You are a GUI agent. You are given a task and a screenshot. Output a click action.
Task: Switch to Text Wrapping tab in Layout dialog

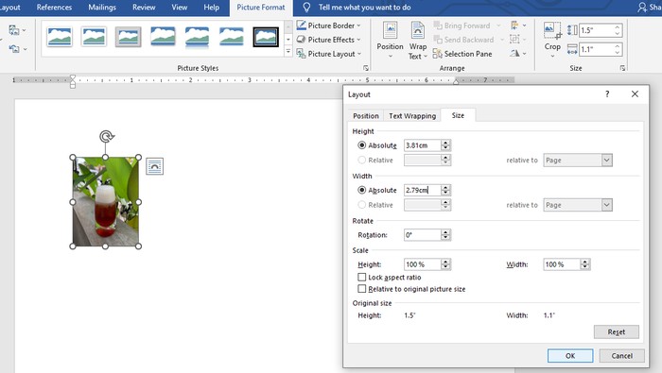(412, 115)
